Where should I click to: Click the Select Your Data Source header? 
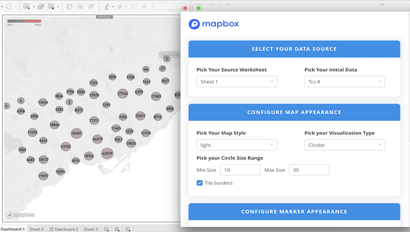pyautogui.click(x=294, y=49)
